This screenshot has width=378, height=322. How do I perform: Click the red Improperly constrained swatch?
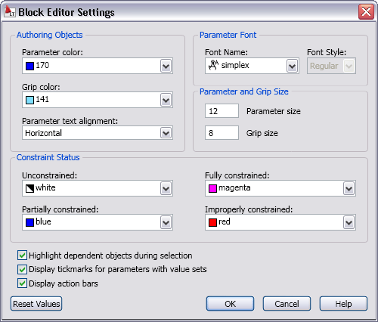(212, 222)
